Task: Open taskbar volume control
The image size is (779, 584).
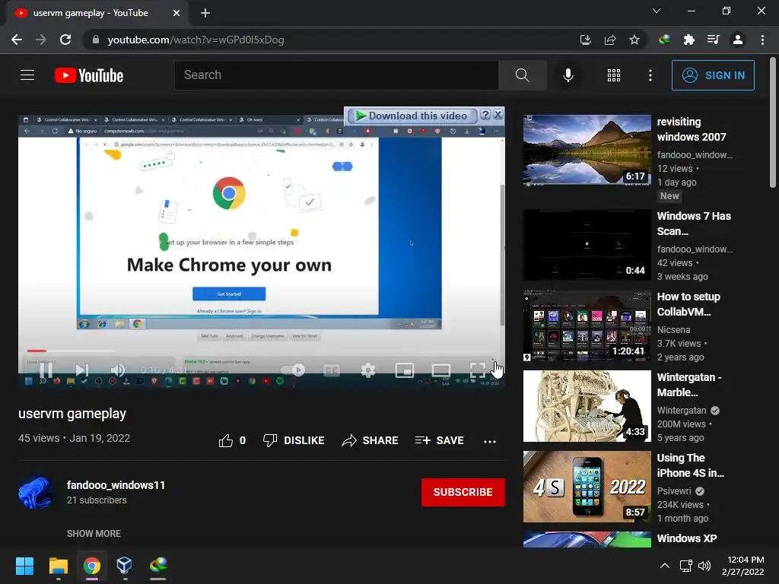Action: tap(704, 566)
